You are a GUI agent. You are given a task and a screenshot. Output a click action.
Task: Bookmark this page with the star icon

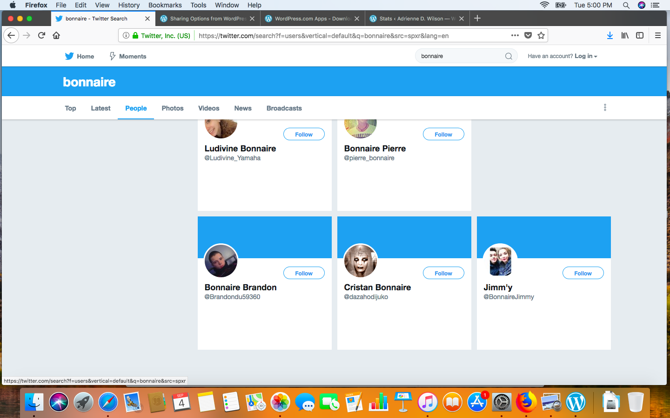541,35
